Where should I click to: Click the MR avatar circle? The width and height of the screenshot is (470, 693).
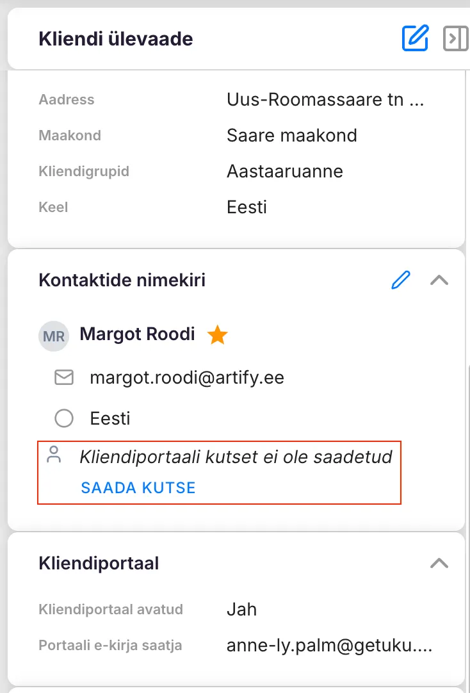[x=54, y=336]
